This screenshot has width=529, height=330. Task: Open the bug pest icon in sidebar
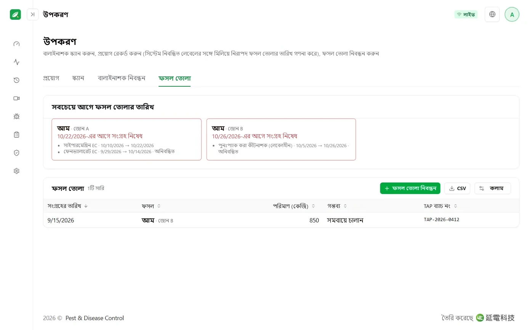pos(16,116)
